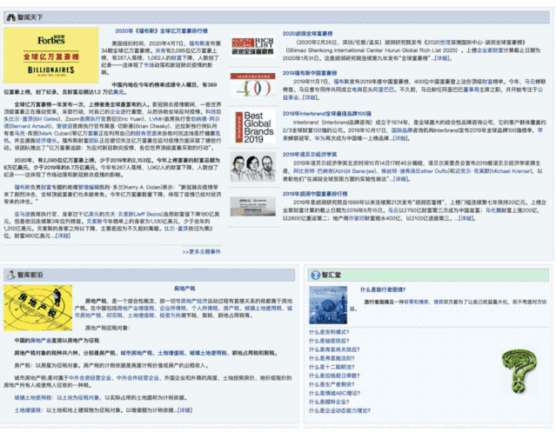Image resolution: width=556 pixels, height=432 pixels.
Task: Click [详细] after the Forbes billionaires article
Action: (x=64, y=236)
